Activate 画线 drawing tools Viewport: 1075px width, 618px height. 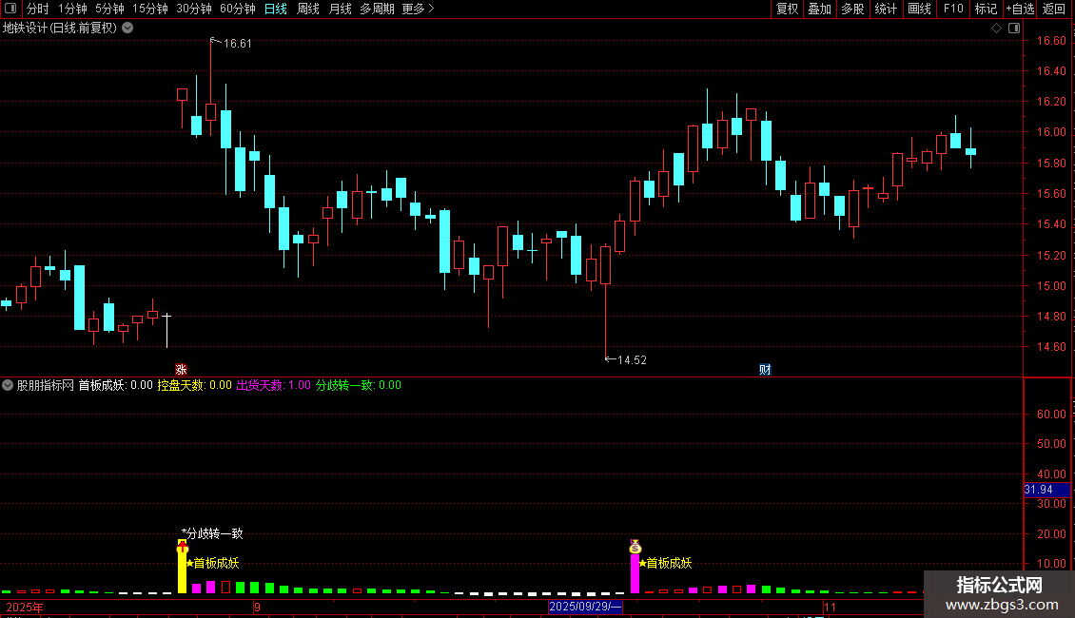[x=919, y=9]
